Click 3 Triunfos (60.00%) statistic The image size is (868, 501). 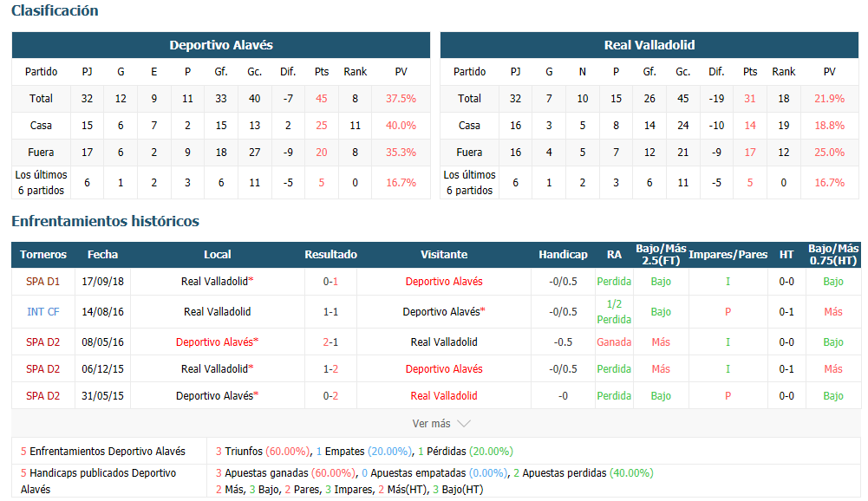pos(264,452)
